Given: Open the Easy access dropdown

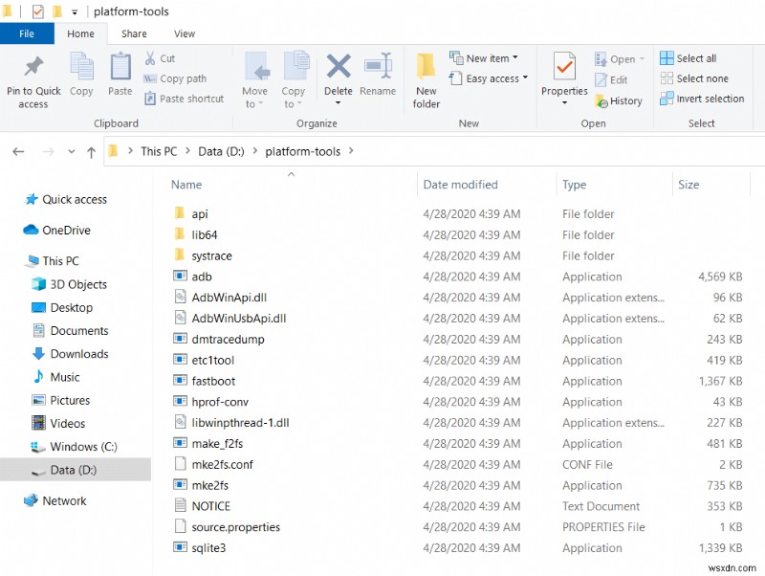Looking at the screenshot, I should click(x=489, y=78).
